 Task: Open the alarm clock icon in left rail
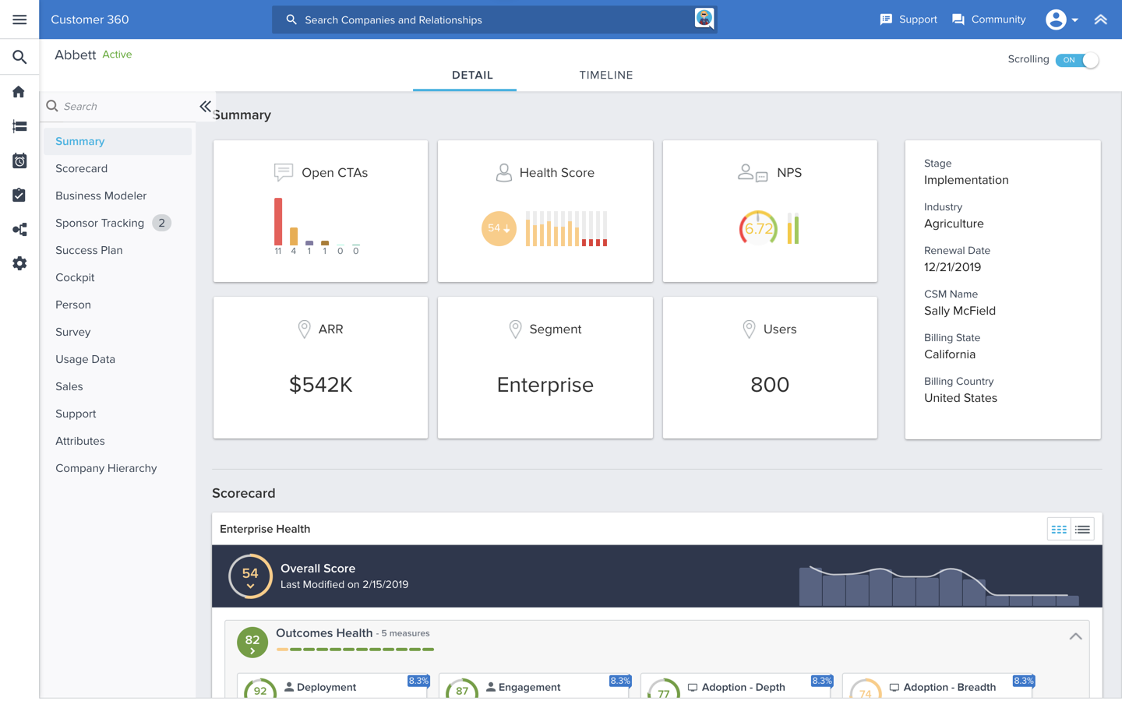pos(19,161)
